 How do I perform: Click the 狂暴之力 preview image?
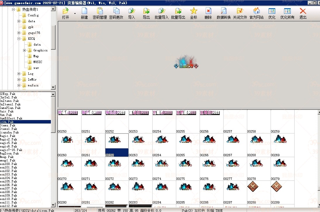pos(186,62)
